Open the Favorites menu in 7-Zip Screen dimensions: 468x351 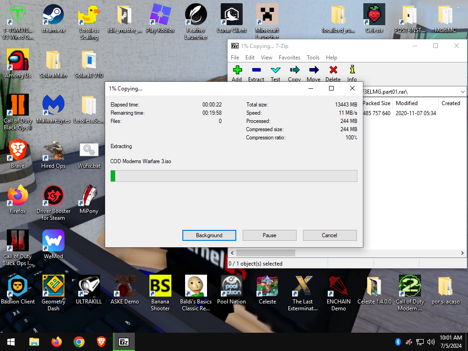pos(289,57)
